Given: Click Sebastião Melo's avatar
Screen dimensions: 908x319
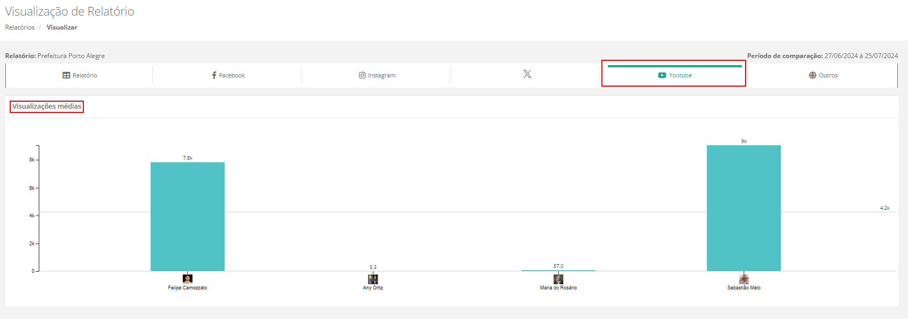Looking at the screenshot, I should click(x=744, y=279).
